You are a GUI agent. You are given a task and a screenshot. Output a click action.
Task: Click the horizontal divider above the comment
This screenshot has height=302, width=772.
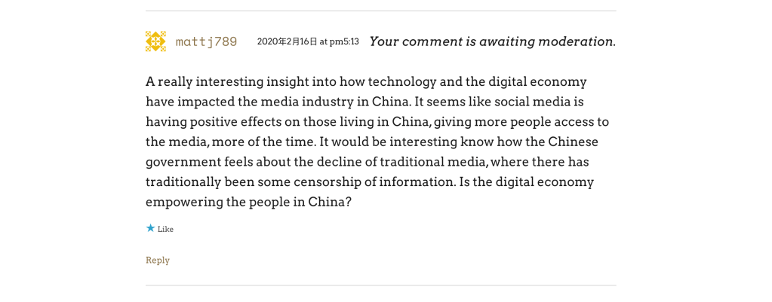click(380, 11)
